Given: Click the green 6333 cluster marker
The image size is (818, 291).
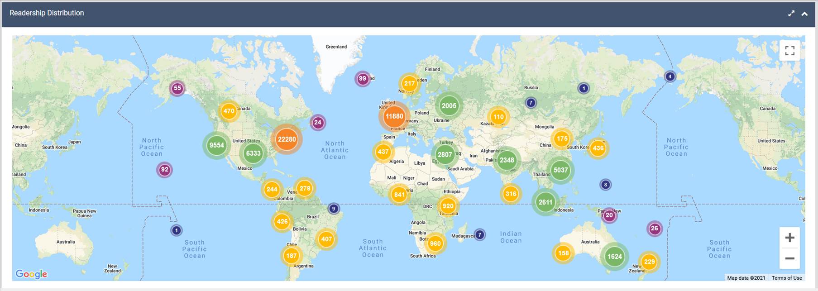Looking at the screenshot, I should 253,153.
